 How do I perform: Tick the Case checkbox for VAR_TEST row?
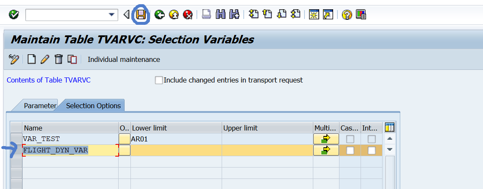point(350,139)
